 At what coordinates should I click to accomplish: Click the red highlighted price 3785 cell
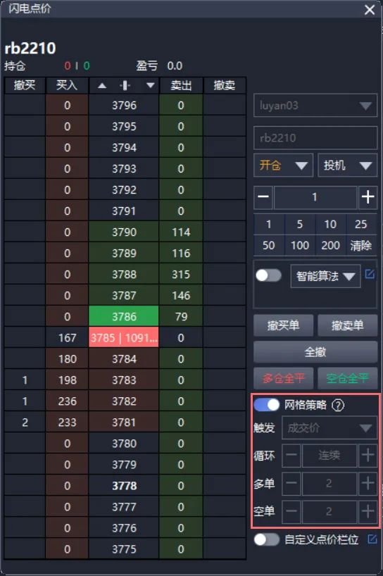[x=124, y=337]
